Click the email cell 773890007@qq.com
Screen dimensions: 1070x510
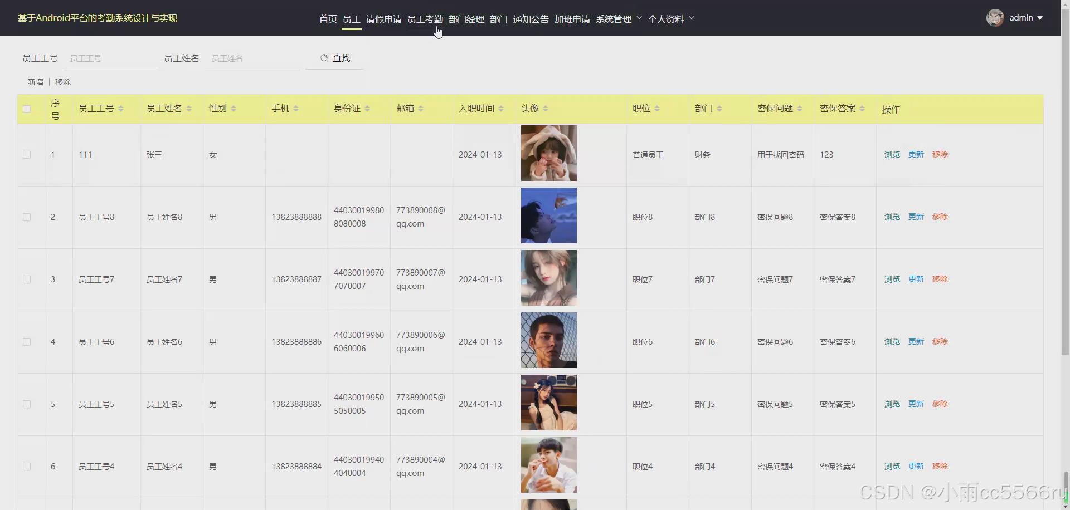tap(421, 279)
